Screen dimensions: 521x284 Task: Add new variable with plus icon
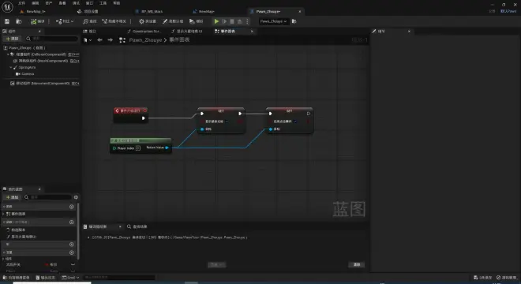pyautogui.click(x=71, y=252)
